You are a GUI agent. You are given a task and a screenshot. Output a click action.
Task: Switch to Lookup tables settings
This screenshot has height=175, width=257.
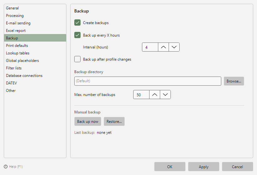tap(35, 53)
